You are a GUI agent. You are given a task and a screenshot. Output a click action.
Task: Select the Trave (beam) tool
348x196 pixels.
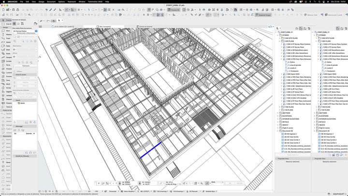6,38
